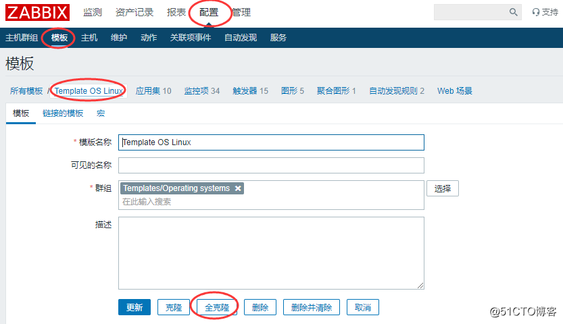Open 自动发现规则 2 link
The image size is (563, 324).
(397, 91)
